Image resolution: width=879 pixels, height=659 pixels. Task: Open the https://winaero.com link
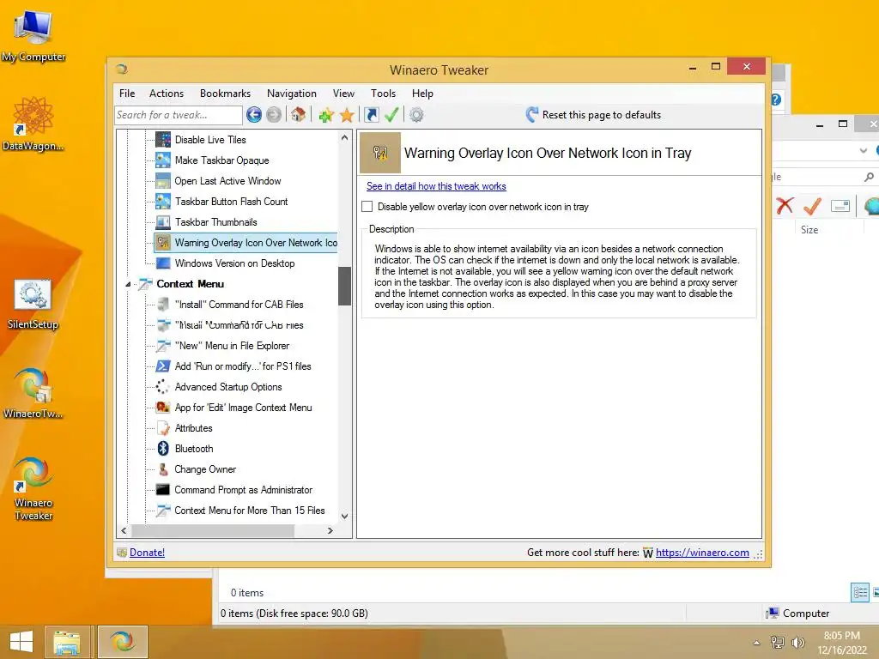702,553
